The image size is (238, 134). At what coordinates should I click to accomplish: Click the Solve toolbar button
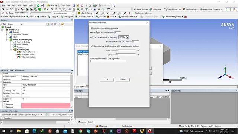tap(51, 6)
